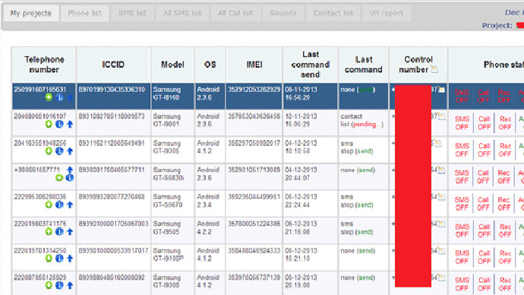Open the Contact list tab

[333, 14]
